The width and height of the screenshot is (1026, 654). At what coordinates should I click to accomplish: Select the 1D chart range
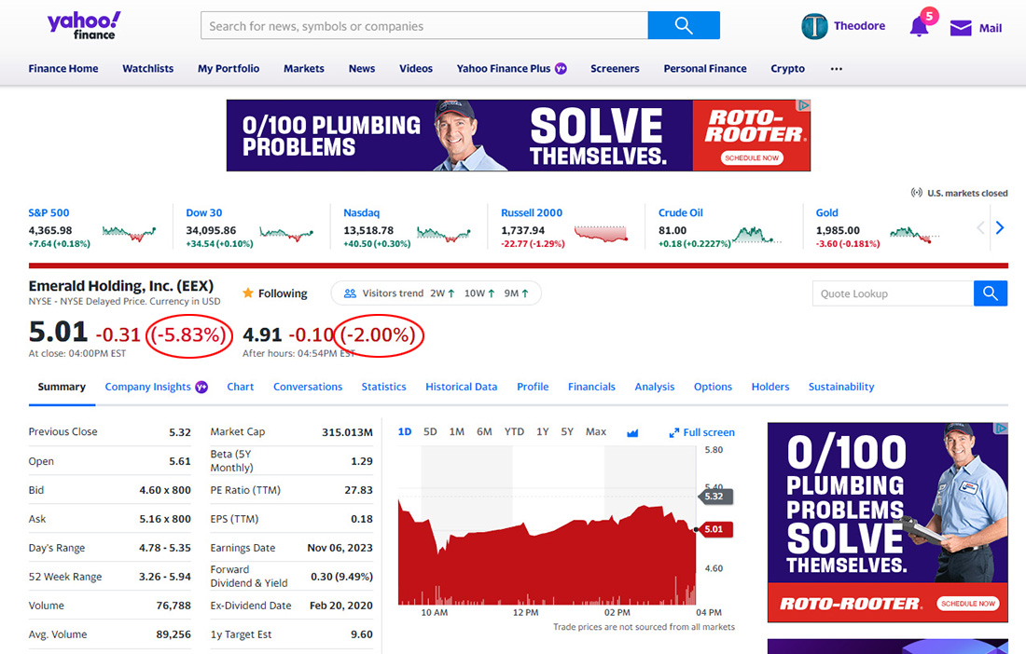click(x=405, y=432)
